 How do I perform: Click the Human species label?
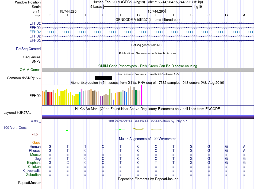click(35, 146)
